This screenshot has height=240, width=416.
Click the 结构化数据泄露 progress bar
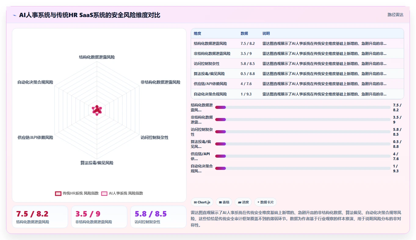point(303,107)
